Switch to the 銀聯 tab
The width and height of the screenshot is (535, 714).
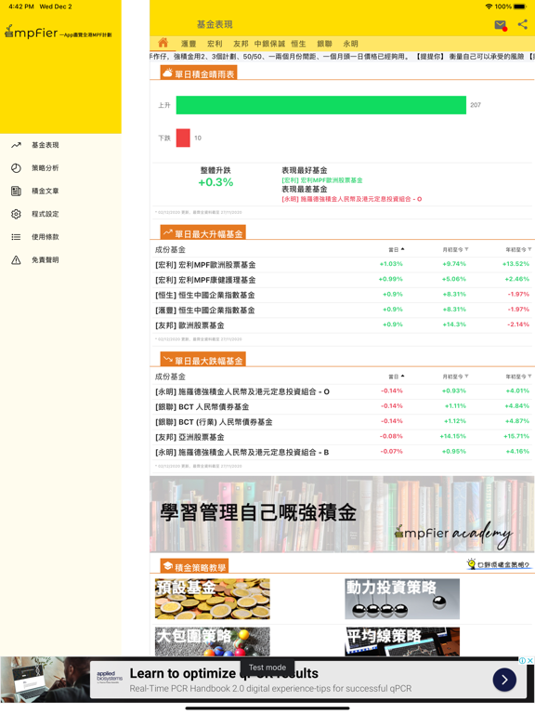(324, 44)
